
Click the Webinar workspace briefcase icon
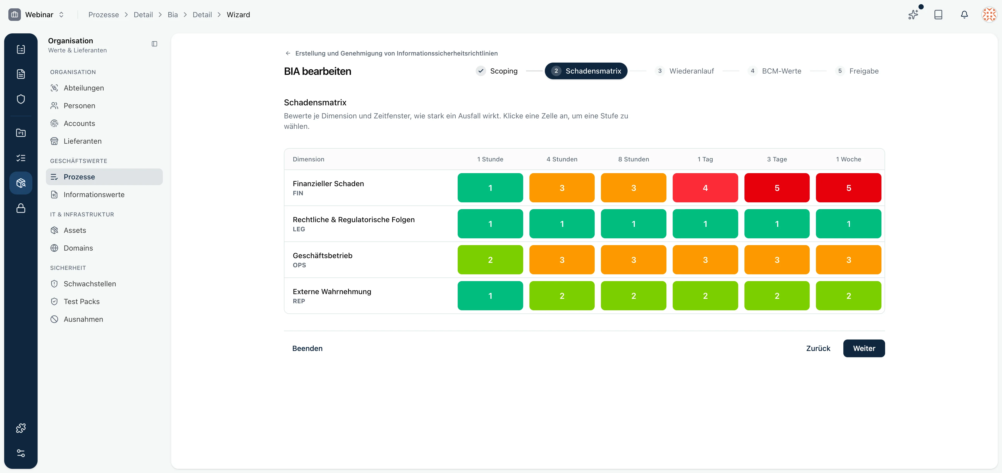[15, 15]
